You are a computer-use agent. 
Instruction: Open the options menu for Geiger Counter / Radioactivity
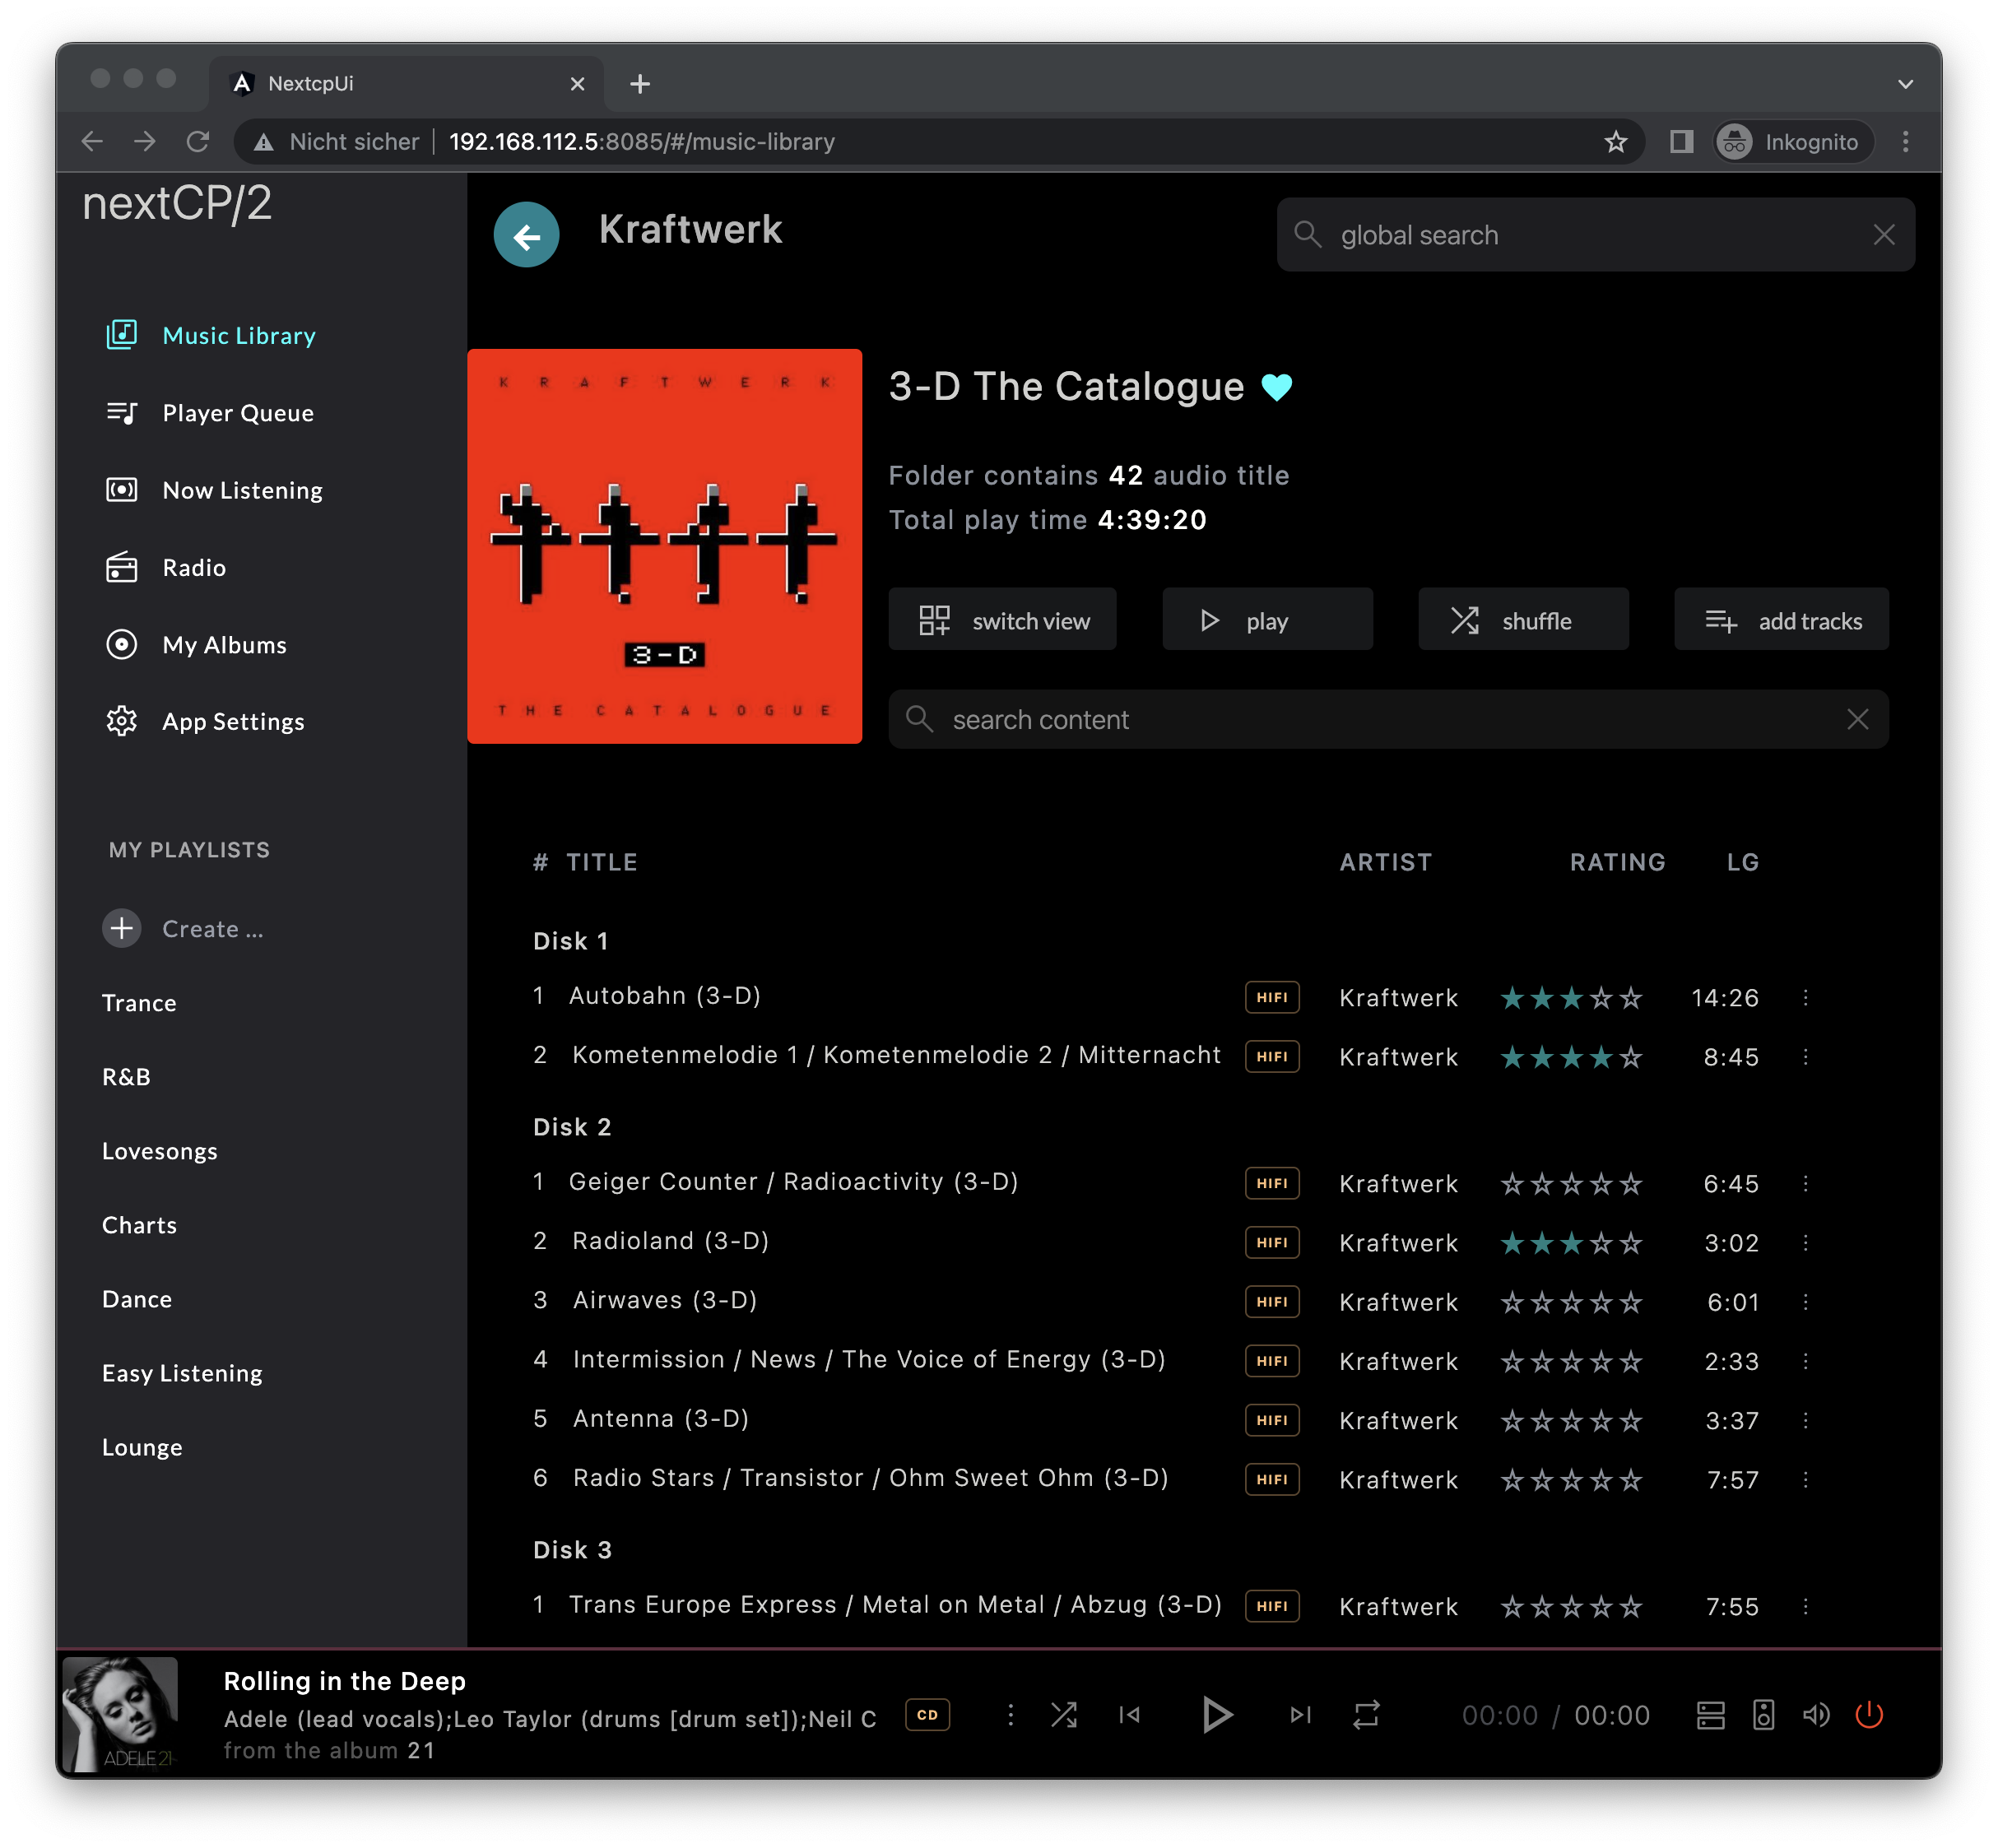[x=1805, y=1183]
